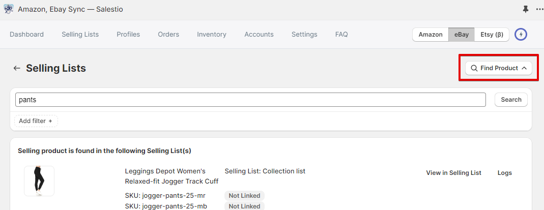This screenshot has width=544, height=210.
Task: Select the eBay marketplace button
Action: (x=462, y=35)
